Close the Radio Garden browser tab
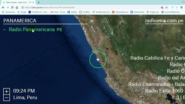Screen dimensions: 185x104 click(x=33, y=2)
